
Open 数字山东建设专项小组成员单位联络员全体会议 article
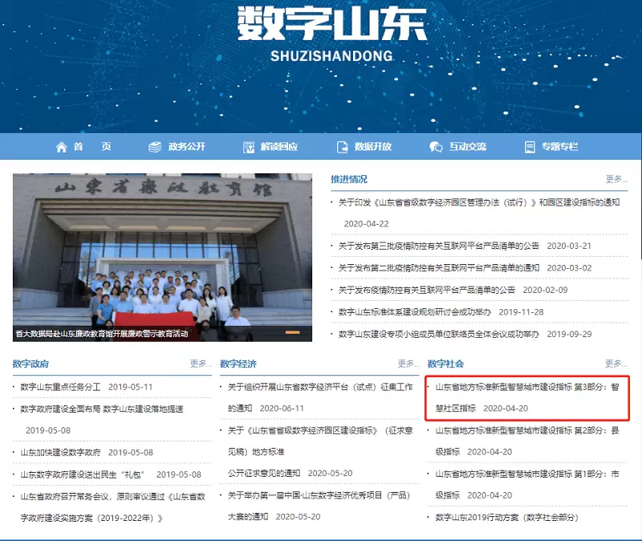pos(438,334)
